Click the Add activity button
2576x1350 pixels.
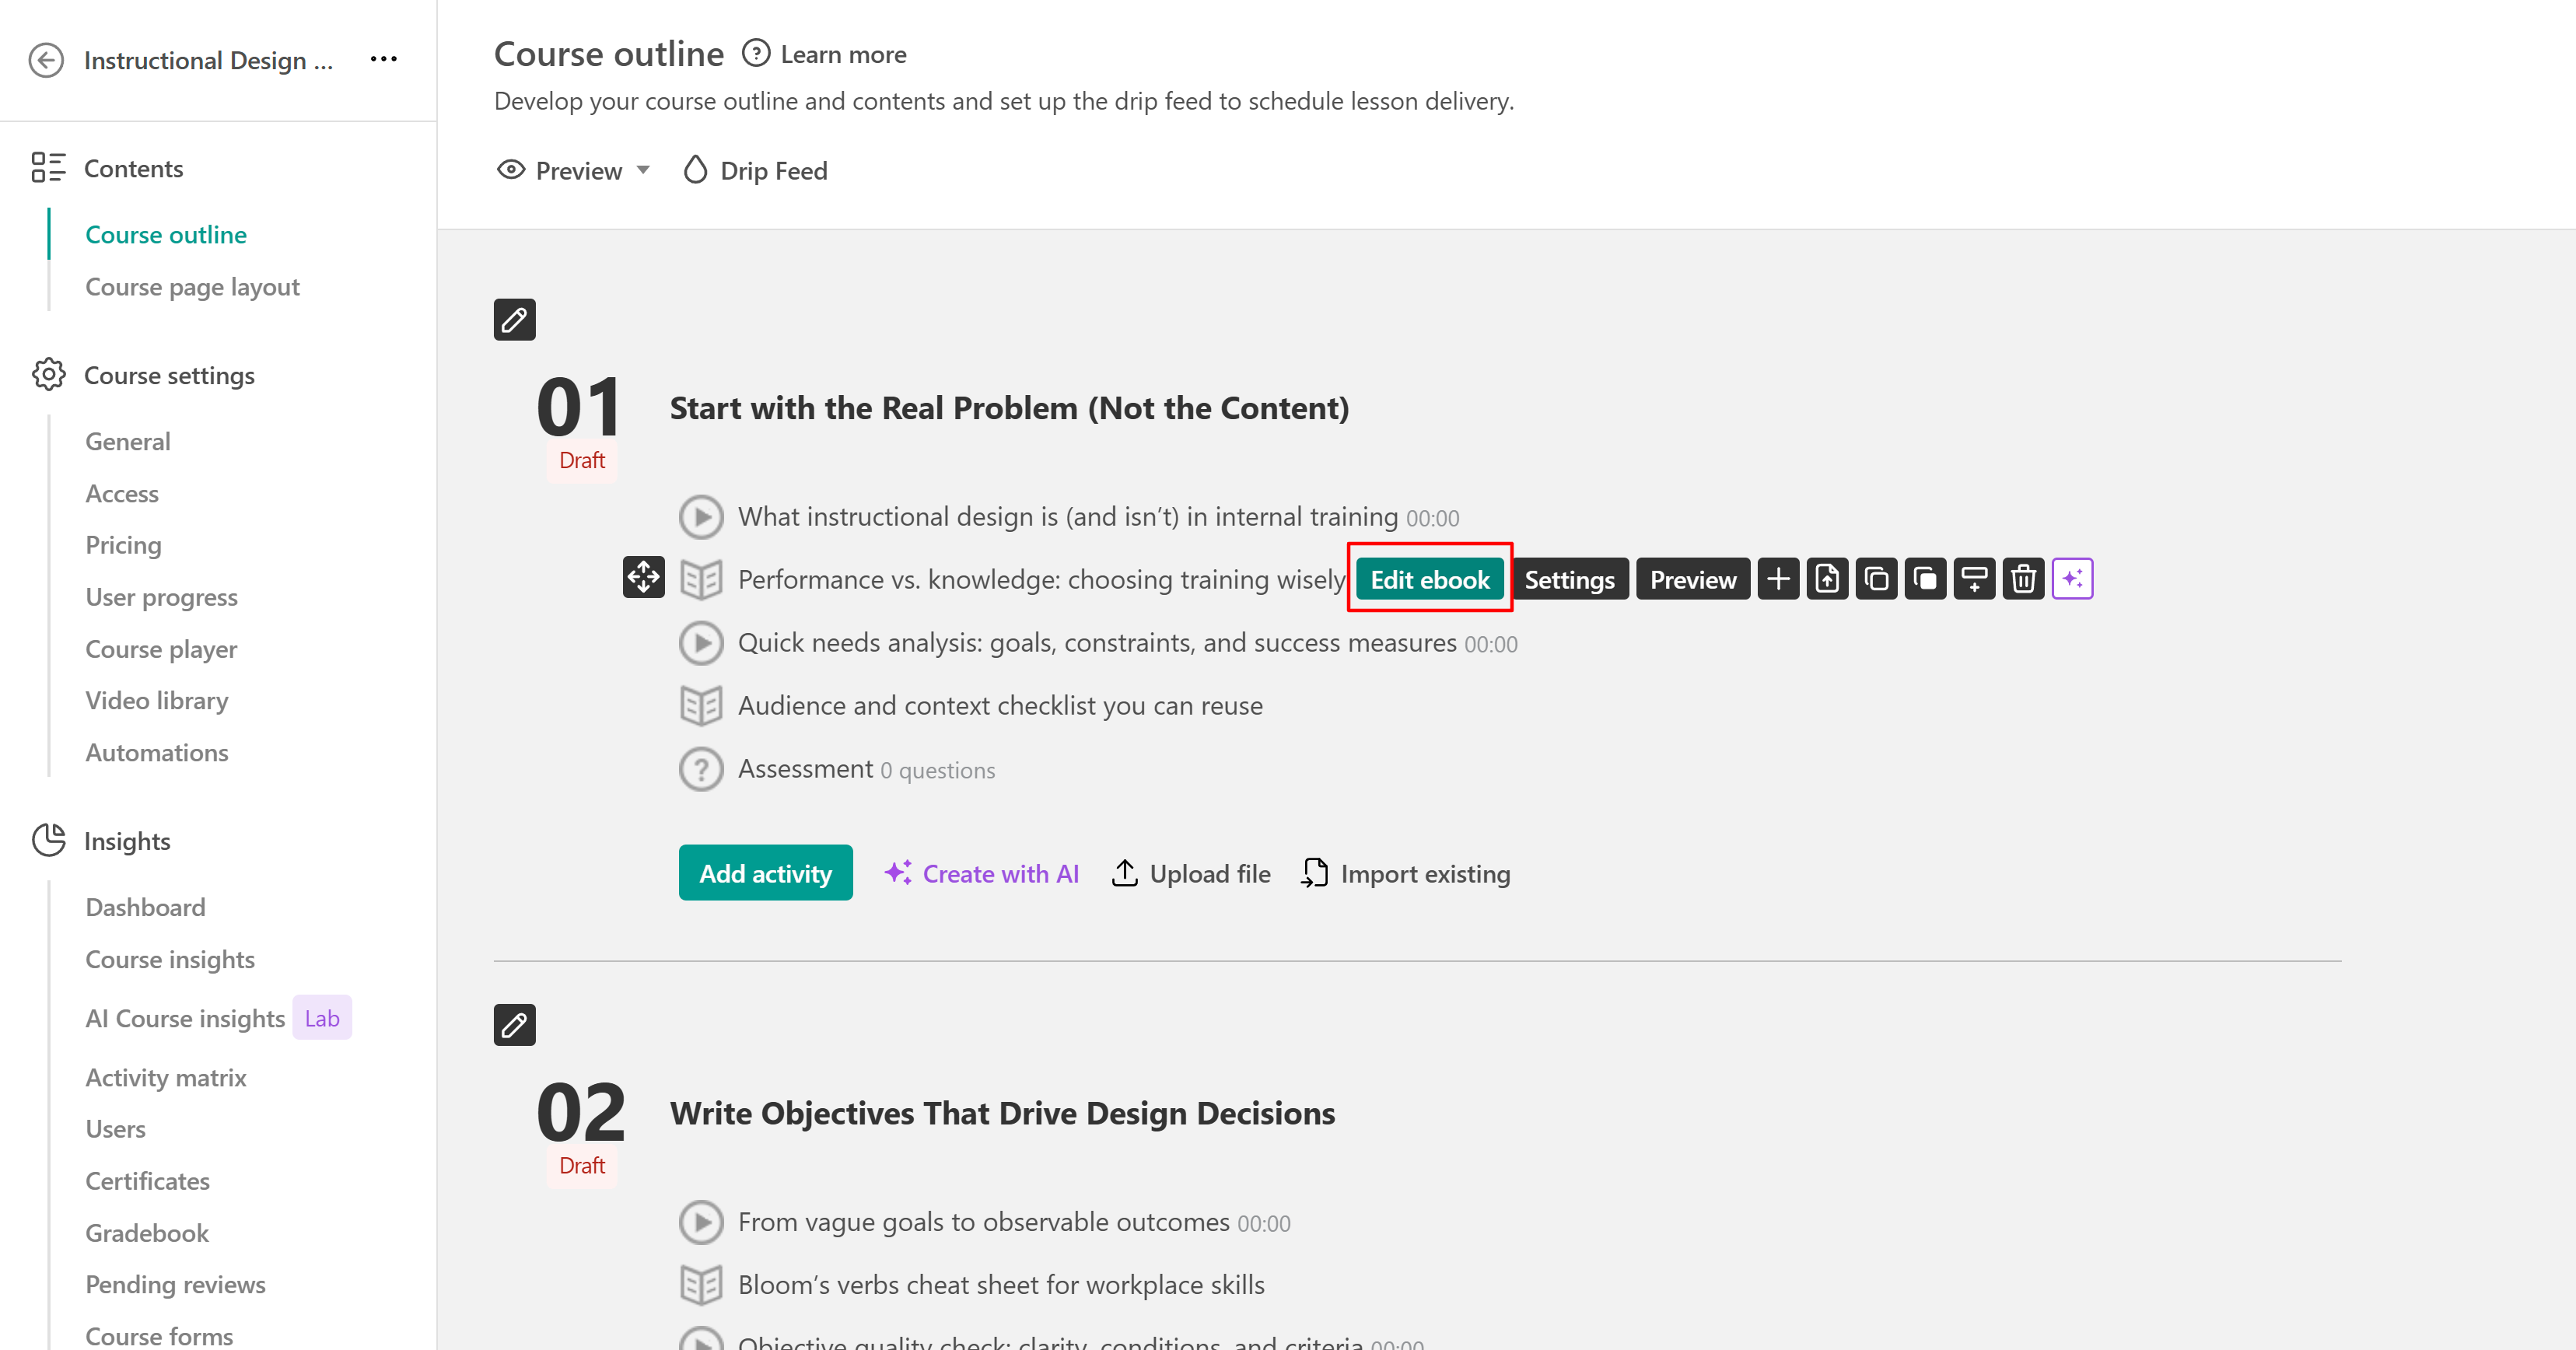click(765, 873)
